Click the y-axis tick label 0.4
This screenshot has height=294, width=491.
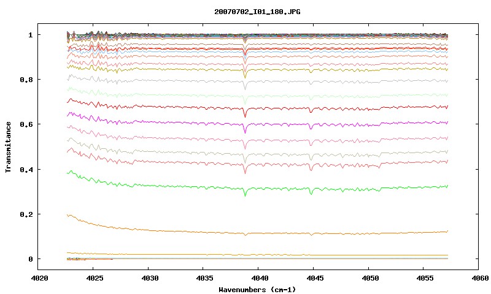point(26,169)
